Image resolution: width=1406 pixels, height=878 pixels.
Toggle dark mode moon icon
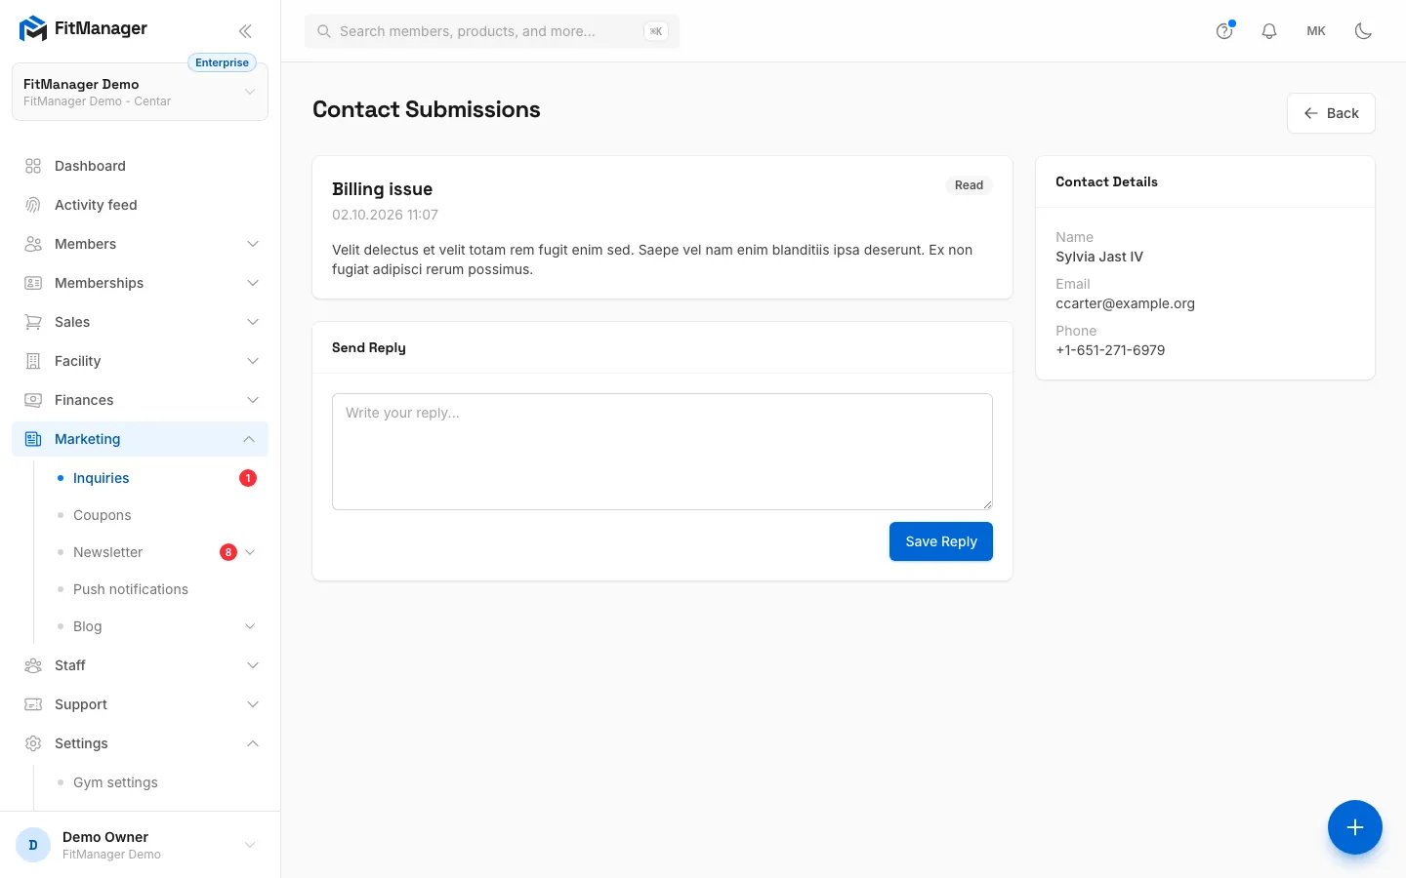coord(1363,31)
